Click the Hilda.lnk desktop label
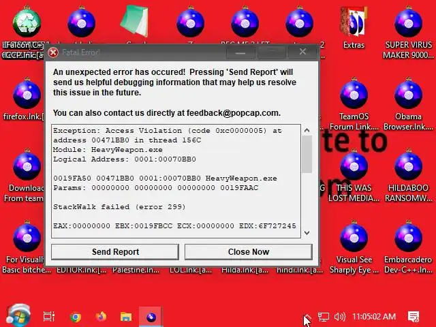This screenshot has height=327, width=436. [x=245, y=270]
